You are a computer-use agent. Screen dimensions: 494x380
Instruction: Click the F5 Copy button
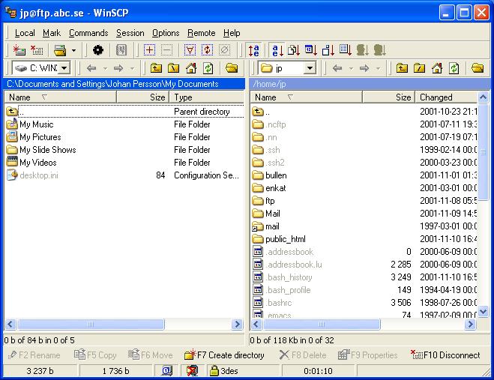tap(95, 355)
